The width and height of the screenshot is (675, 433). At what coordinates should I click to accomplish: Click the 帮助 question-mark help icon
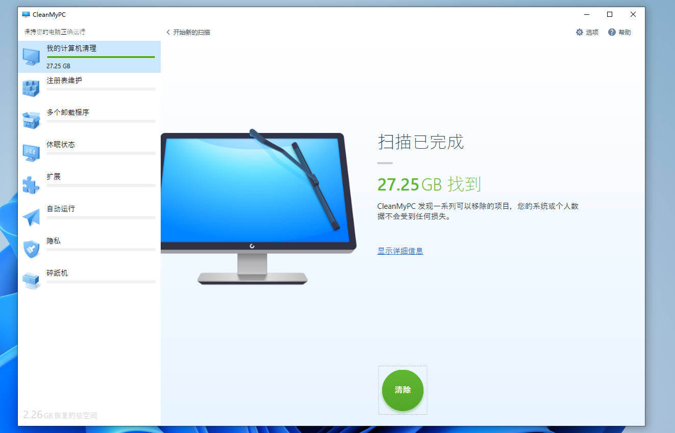[611, 32]
